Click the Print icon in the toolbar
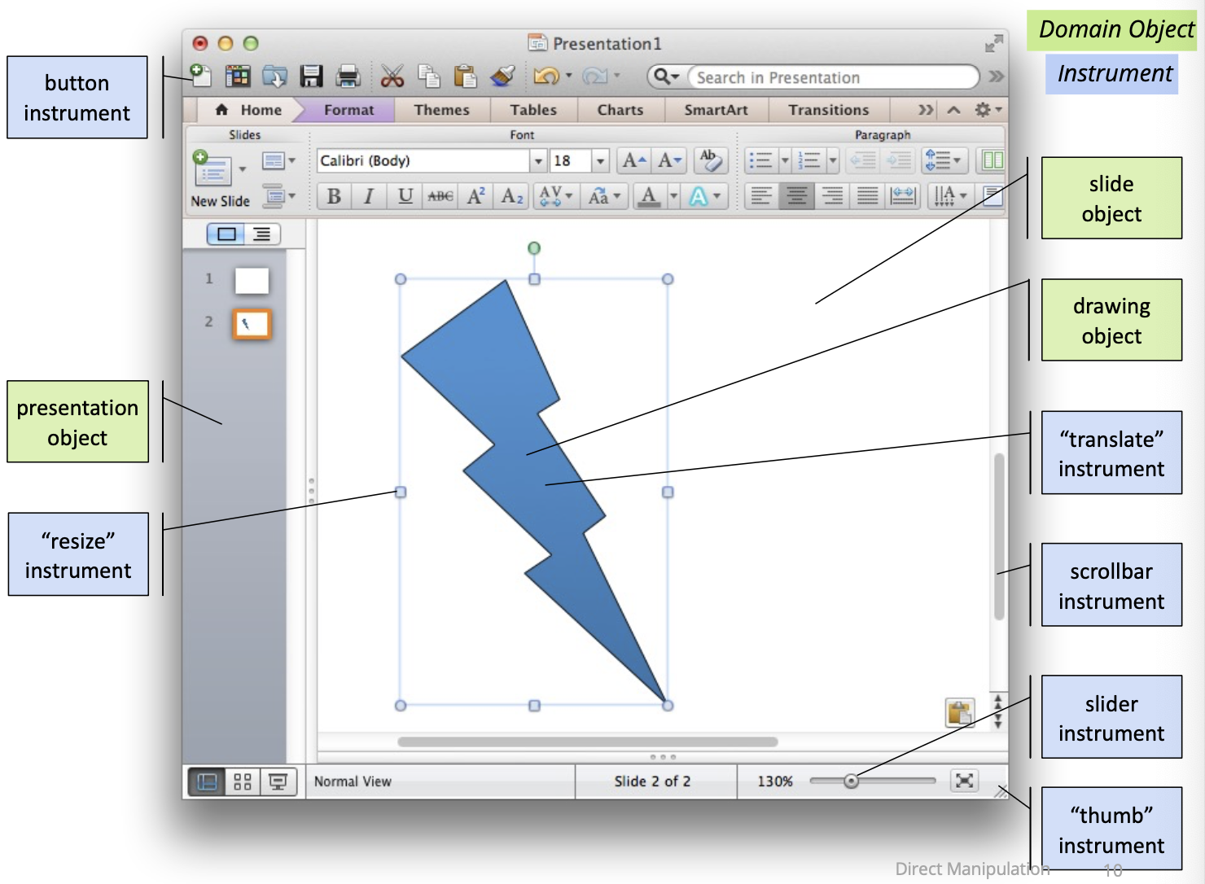Viewport: 1205px width, 884px height. pyautogui.click(x=348, y=77)
